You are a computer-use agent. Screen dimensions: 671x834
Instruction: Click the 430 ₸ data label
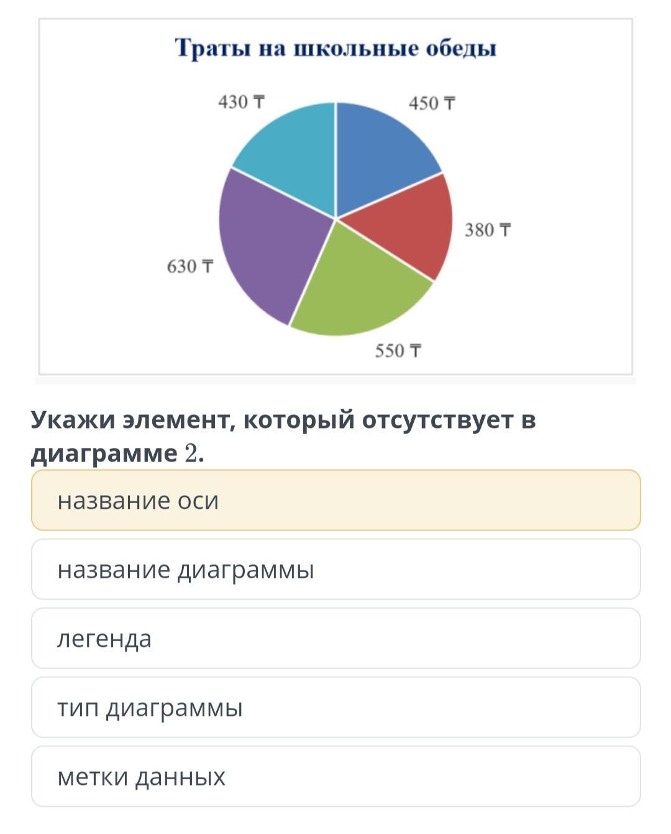coord(241,102)
